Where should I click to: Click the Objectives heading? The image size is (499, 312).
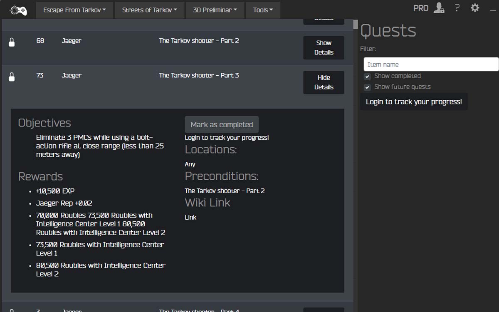44,123
